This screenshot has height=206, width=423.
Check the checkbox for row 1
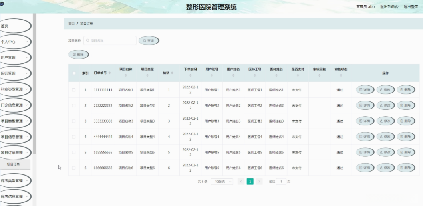click(74, 90)
